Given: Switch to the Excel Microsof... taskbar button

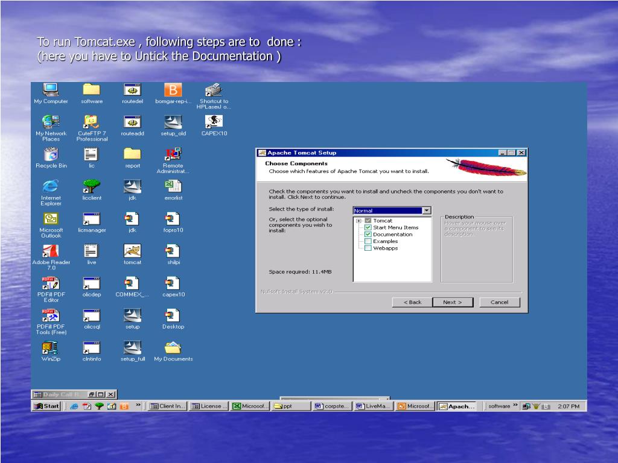Looking at the screenshot, I should pos(250,406).
